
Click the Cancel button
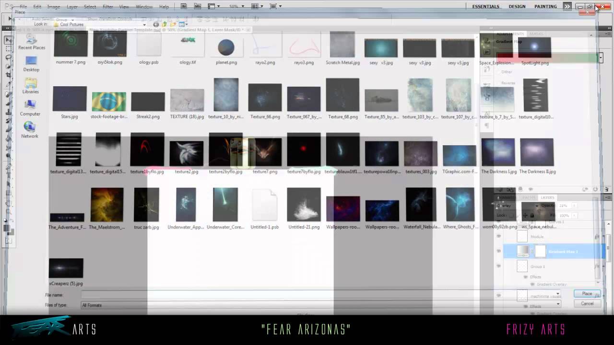coord(587,303)
